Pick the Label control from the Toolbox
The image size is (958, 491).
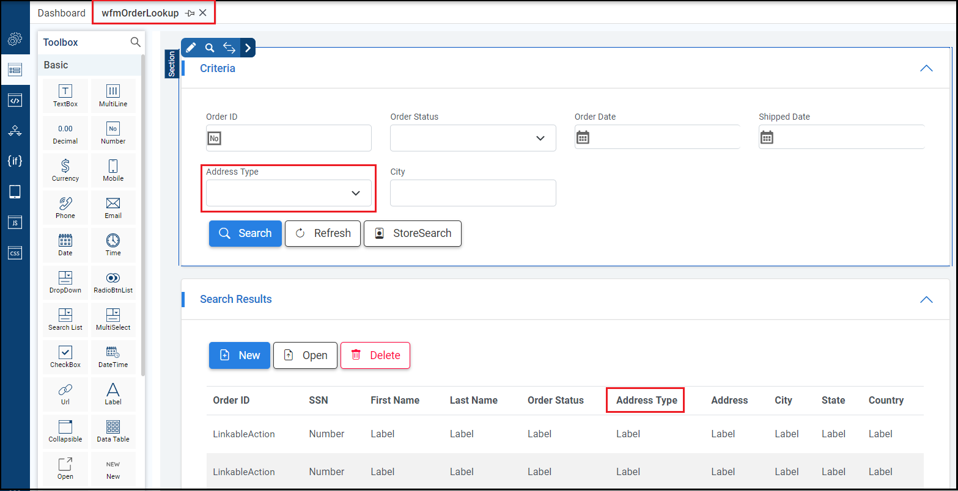click(x=113, y=394)
